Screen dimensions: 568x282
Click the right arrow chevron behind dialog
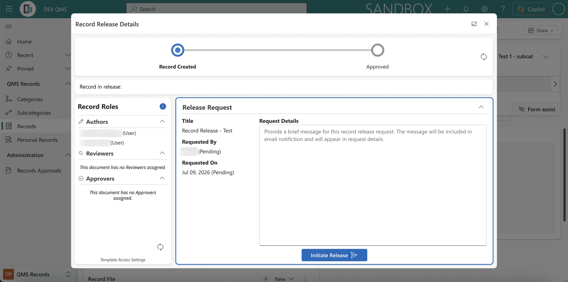point(555,84)
